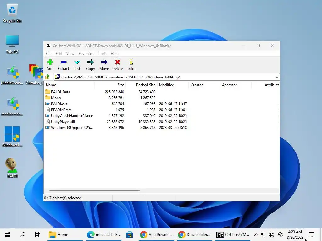Go up one folder level

[47, 77]
